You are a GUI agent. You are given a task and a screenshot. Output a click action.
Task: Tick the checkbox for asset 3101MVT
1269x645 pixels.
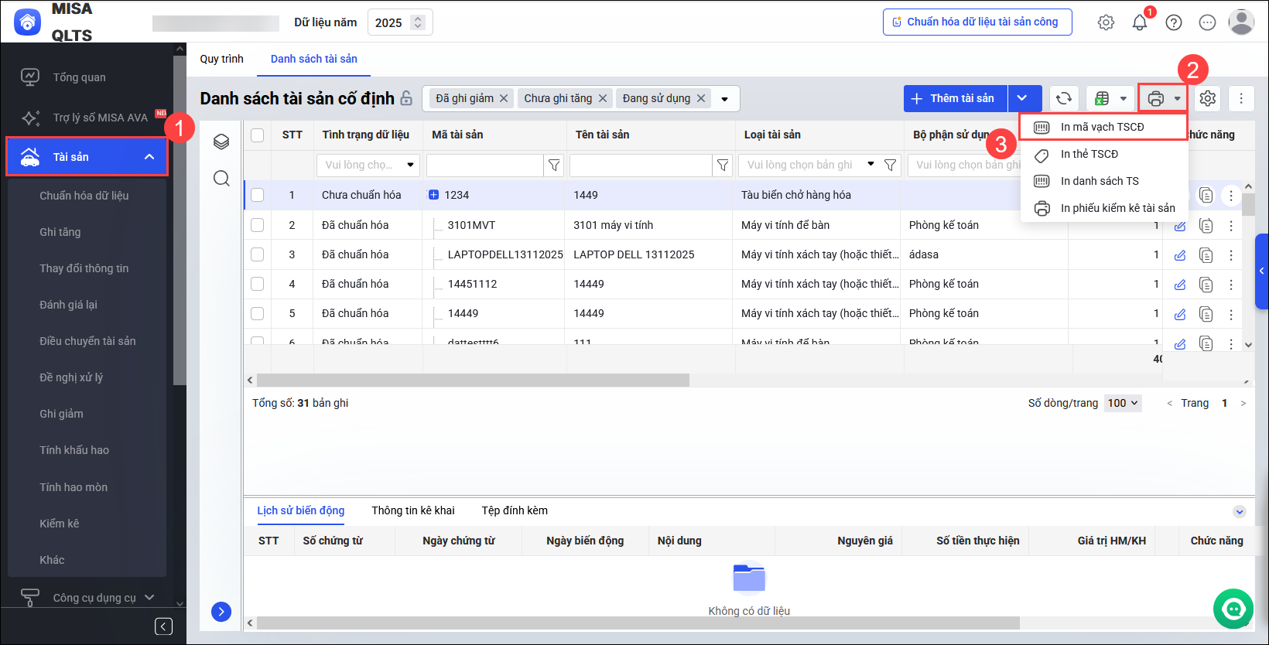click(x=258, y=225)
